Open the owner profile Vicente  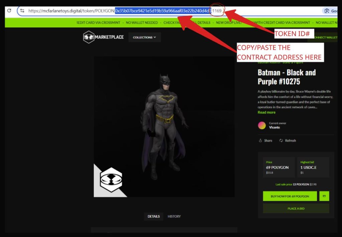click(275, 127)
